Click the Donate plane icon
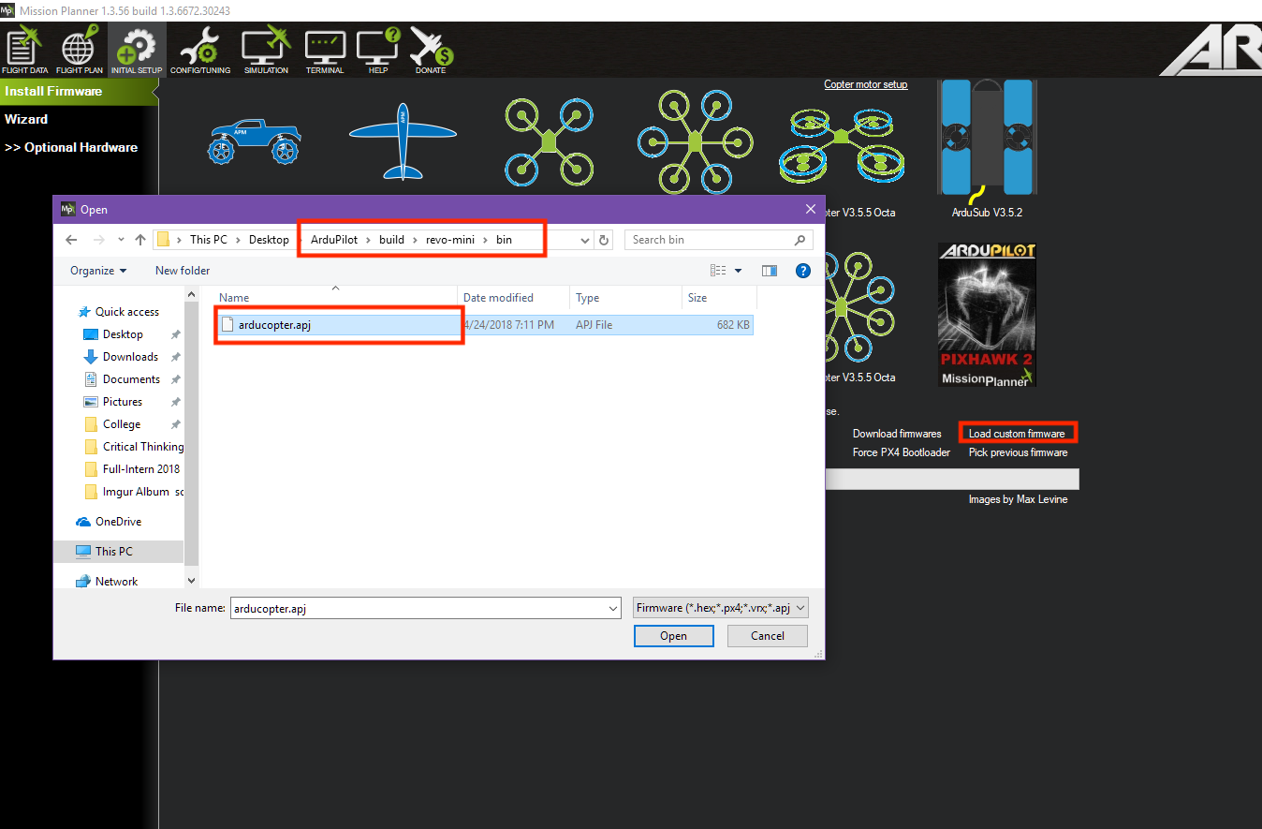Viewport: 1262px width, 829px height. tap(431, 52)
